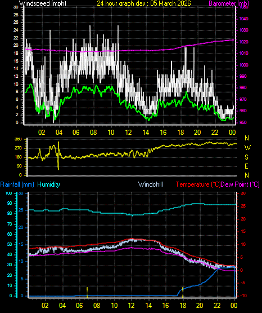The width and height of the screenshot is (262, 313).
Task: Click the '14' hour label under the temperature chart
Action: pos(148,306)
